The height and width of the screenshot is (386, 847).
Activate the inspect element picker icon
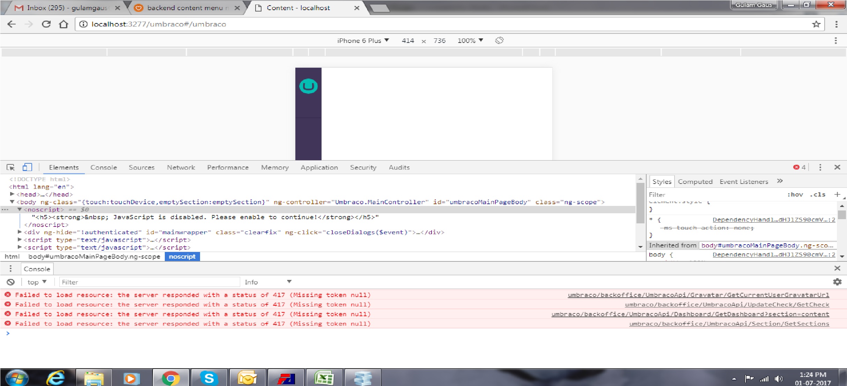(10, 167)
